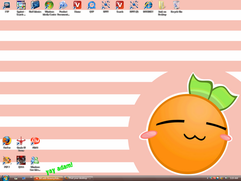Open the volume speaker tray icon
The image size is (241, 181).
coord(226,178)
